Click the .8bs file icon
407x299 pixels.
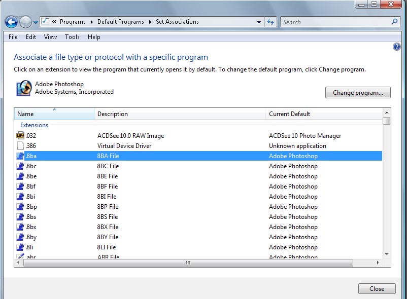click(x=20, y=216)
